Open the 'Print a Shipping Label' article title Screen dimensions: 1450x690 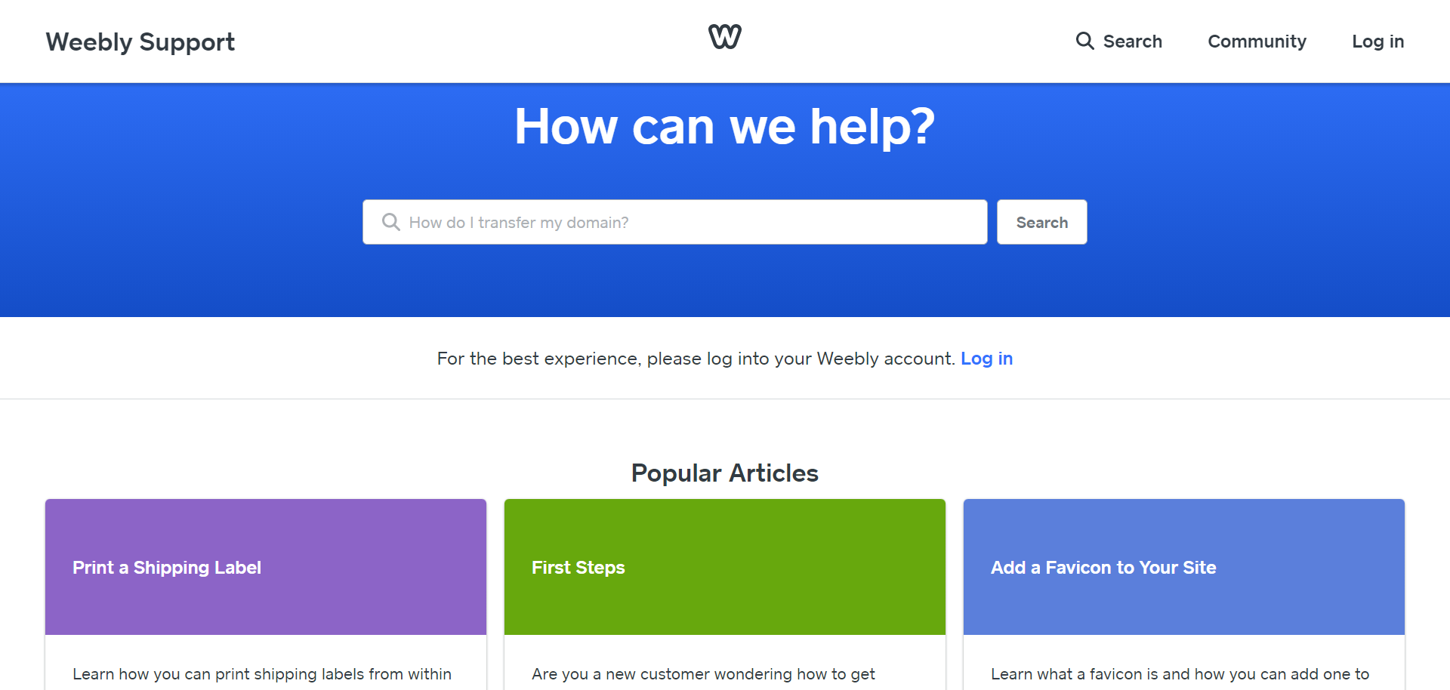click(167, 568)
